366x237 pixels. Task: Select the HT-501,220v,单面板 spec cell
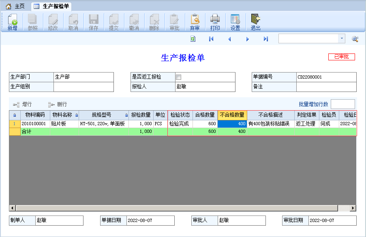tap(104, 124)
